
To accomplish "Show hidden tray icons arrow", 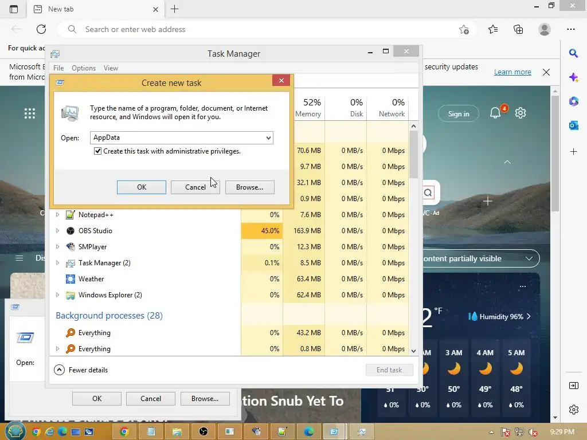I will coord(491,433).
